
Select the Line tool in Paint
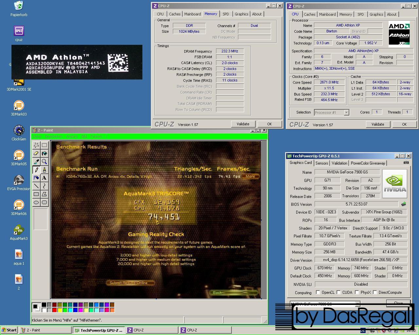[x=36, y=186]
